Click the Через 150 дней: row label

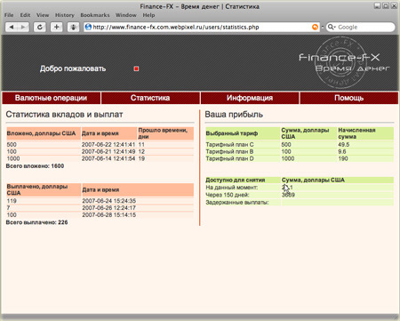(x=228, y=195)
